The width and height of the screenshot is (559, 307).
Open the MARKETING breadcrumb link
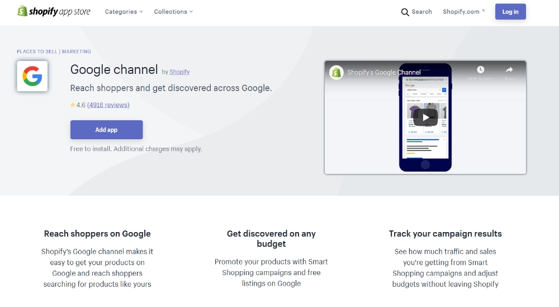(77, 51)
